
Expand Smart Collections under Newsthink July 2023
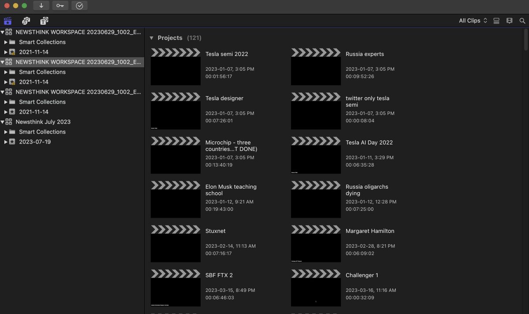click(x=6, y=132)
